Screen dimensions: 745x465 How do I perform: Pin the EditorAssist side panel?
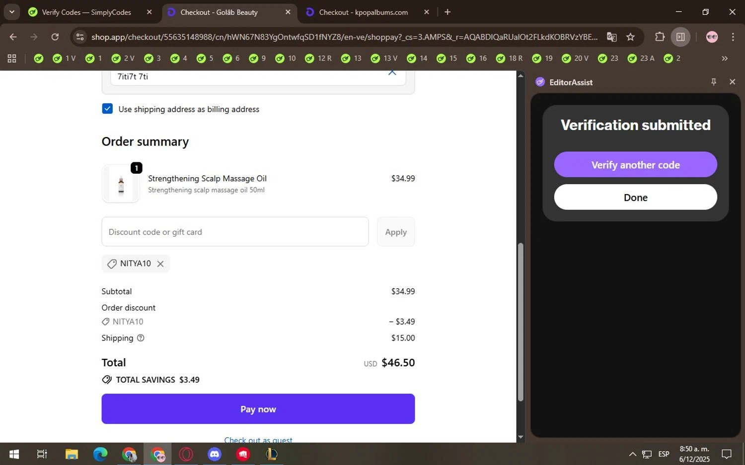[x=714, y=82]
